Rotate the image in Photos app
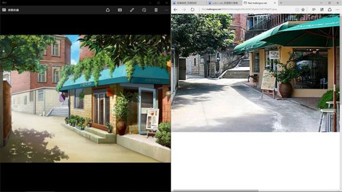Screen dimensions: 342x192 [x=144, y=10]
